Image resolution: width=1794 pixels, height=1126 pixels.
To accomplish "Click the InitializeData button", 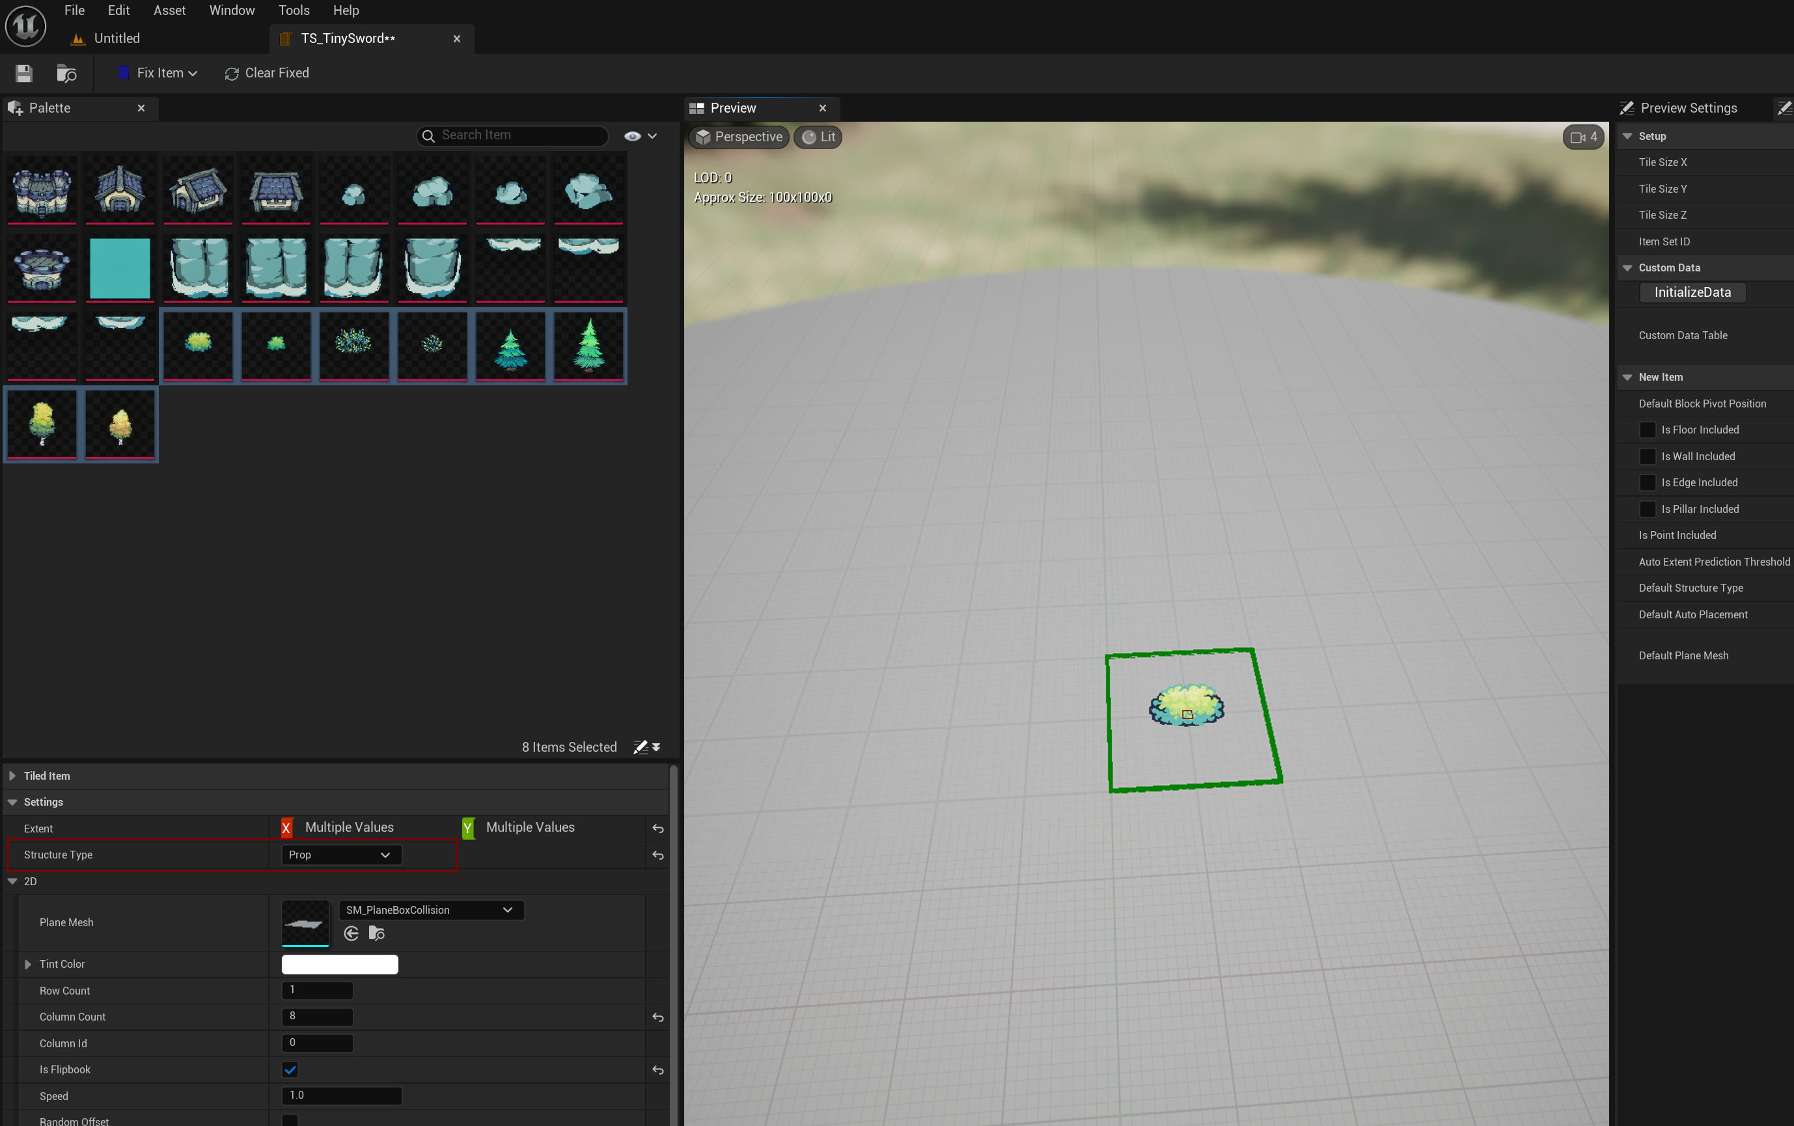I will pyautogui.click(x=1692, y=293).
